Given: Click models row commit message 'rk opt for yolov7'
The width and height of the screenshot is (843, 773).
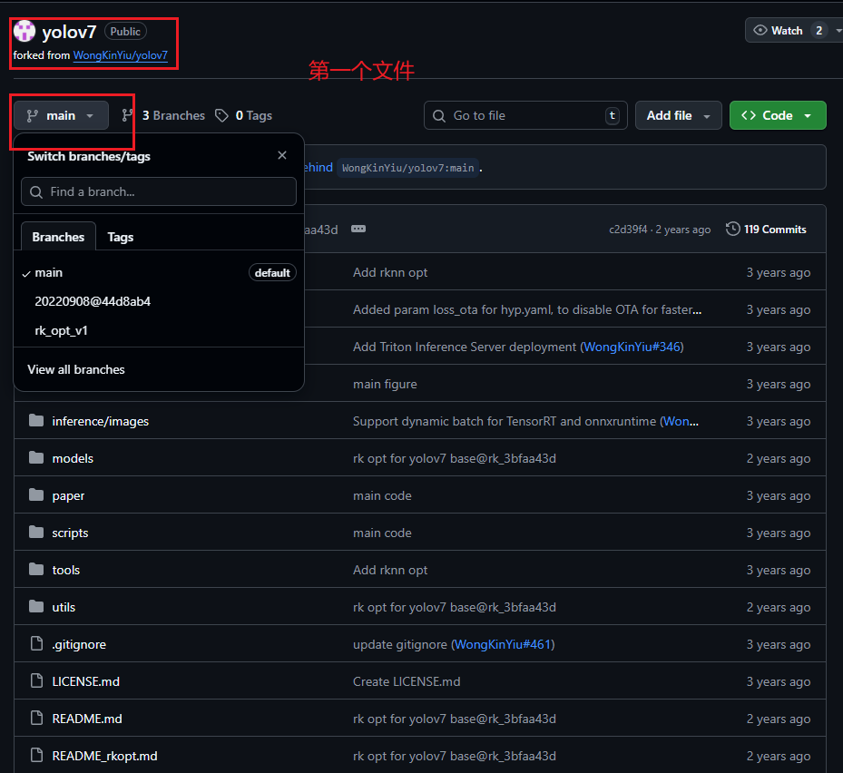Looking at the screenshot, I should [455, 458].
